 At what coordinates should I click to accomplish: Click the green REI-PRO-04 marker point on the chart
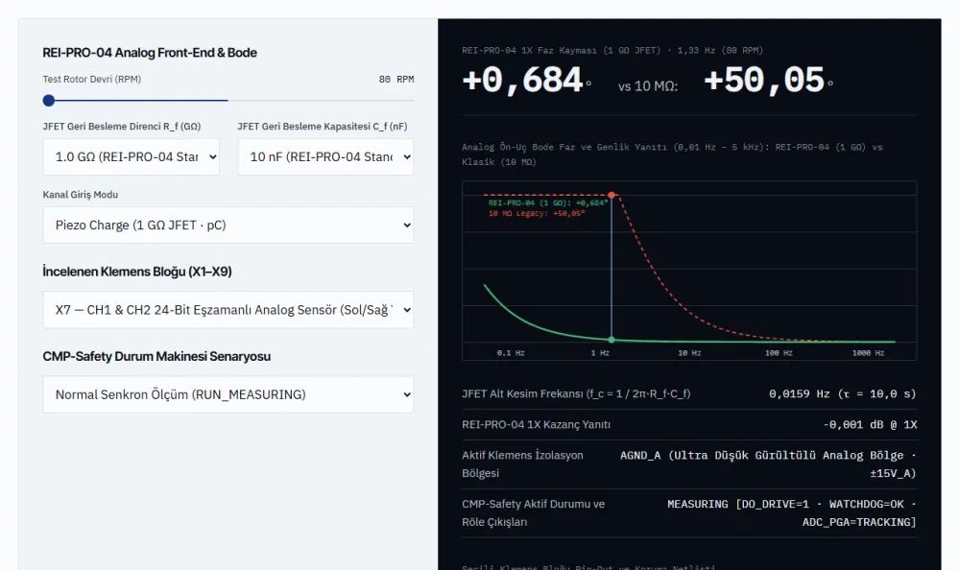click(612, 339)
